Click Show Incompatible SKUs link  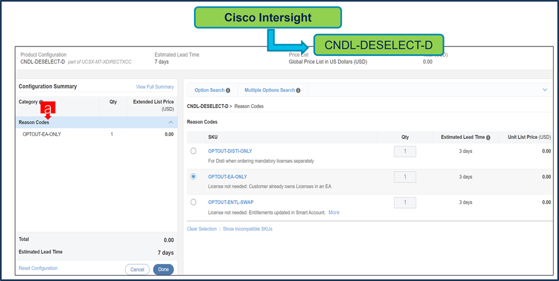tap(247, 229)
